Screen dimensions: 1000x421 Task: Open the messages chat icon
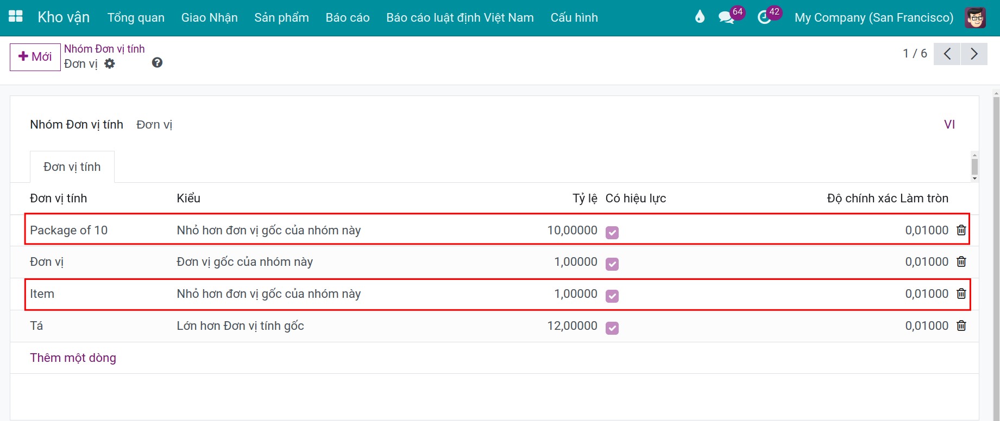(x=726, y=17)
